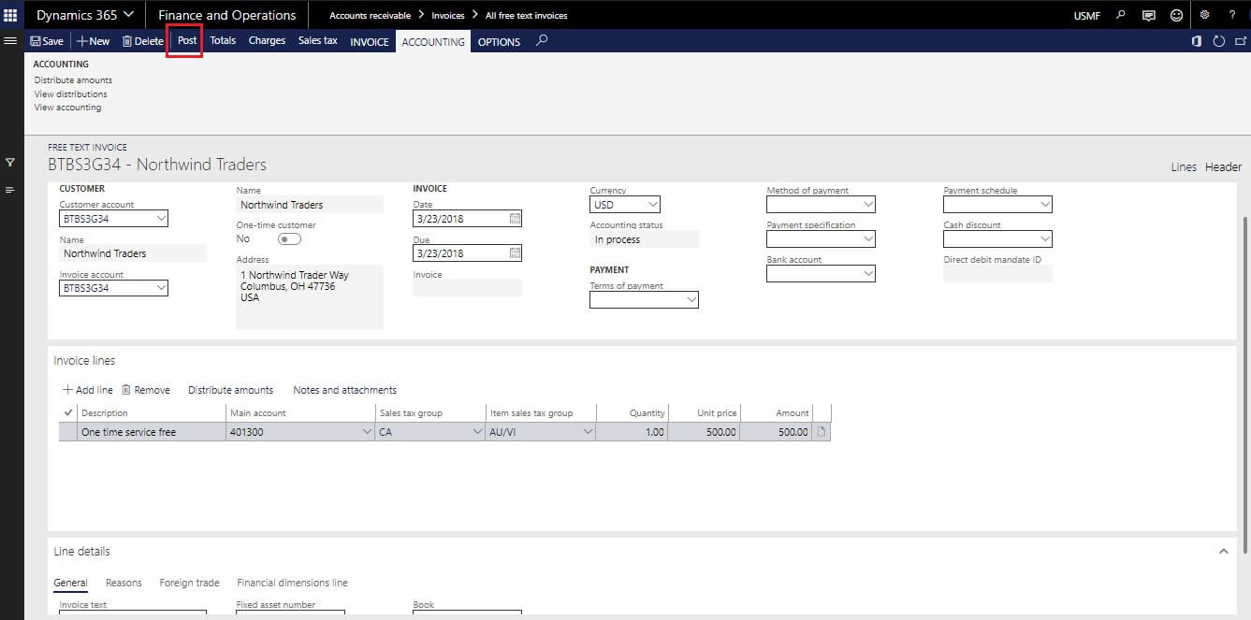
Task: Select the ACCOUNTING ribbon tab
Action: 433,42
